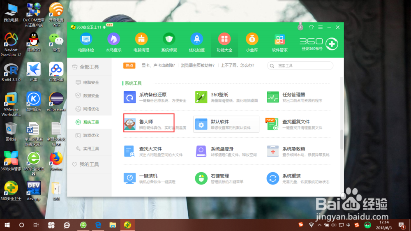Show hidden tray icons arrow

[319, 225]
